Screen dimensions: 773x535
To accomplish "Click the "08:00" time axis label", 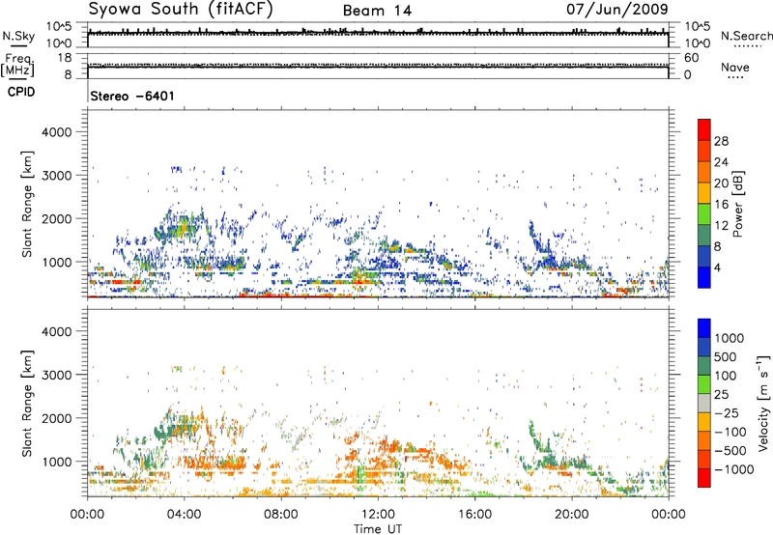I will tap(281, 514).
